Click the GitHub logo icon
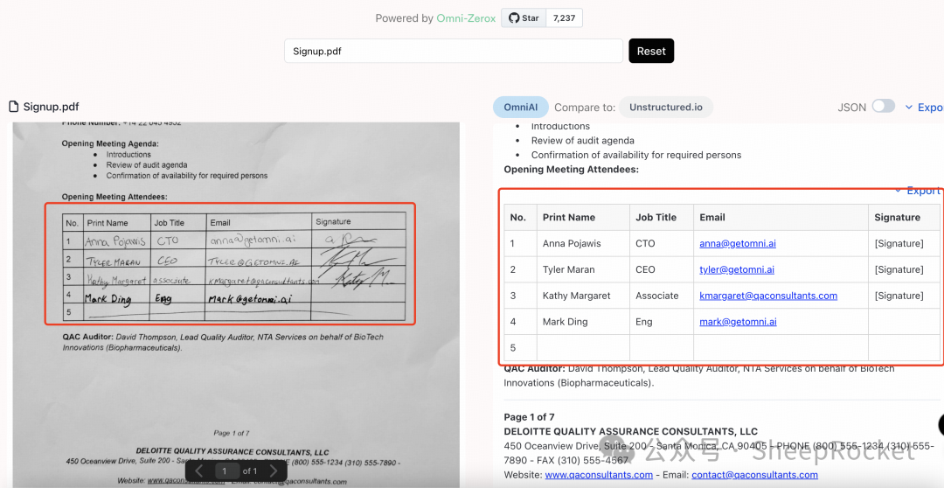 [x=514, y=18]
